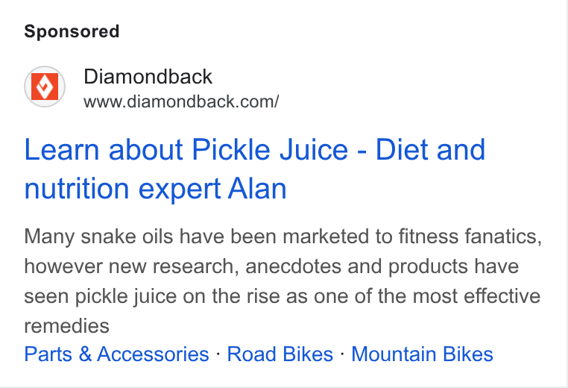This screenshot has height=388, width=568.
Task: Click 'nutrition expert Alan' in the headline
Action: click(x=155, y=189)
